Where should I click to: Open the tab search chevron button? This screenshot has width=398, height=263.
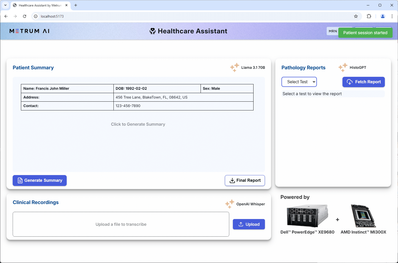tap(5, 5)
